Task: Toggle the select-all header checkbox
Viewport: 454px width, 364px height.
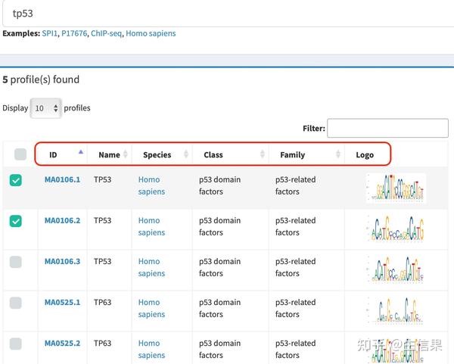Action: (20, 154)
